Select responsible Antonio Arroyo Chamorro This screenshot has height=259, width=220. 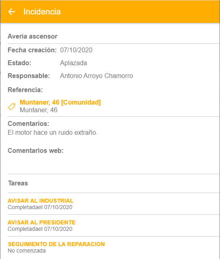[x=96, y=76]
